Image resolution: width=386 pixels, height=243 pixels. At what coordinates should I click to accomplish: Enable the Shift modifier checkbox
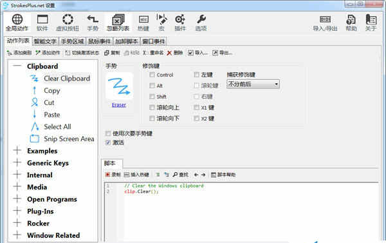point(152,97)
